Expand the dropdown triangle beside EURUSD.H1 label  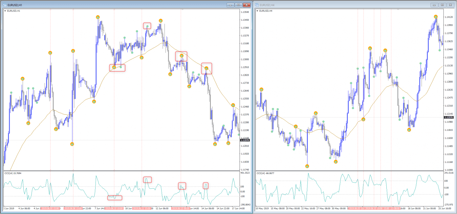point(5,11)
